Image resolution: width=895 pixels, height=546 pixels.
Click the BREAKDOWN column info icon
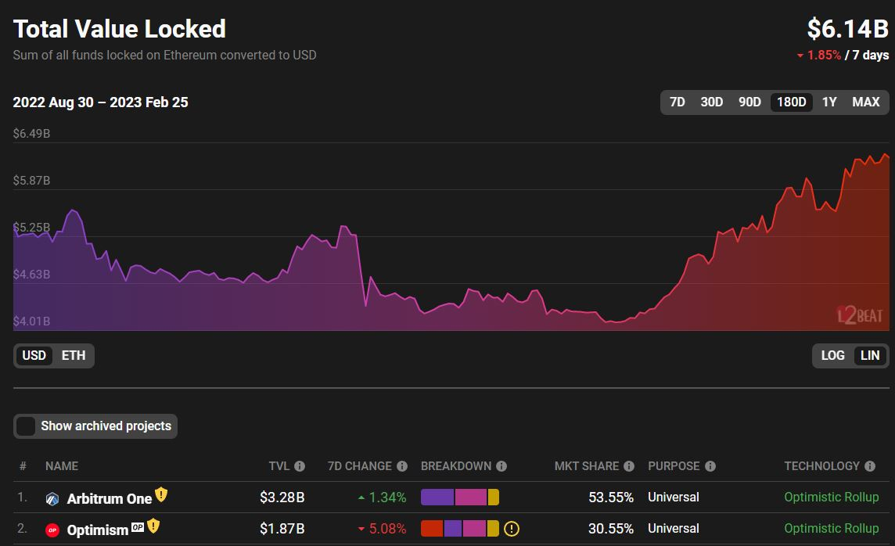[x=501, y=466]
